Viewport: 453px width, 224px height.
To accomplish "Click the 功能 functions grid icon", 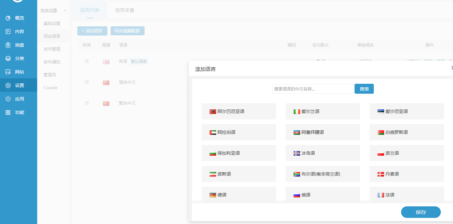I will (8, 112).
